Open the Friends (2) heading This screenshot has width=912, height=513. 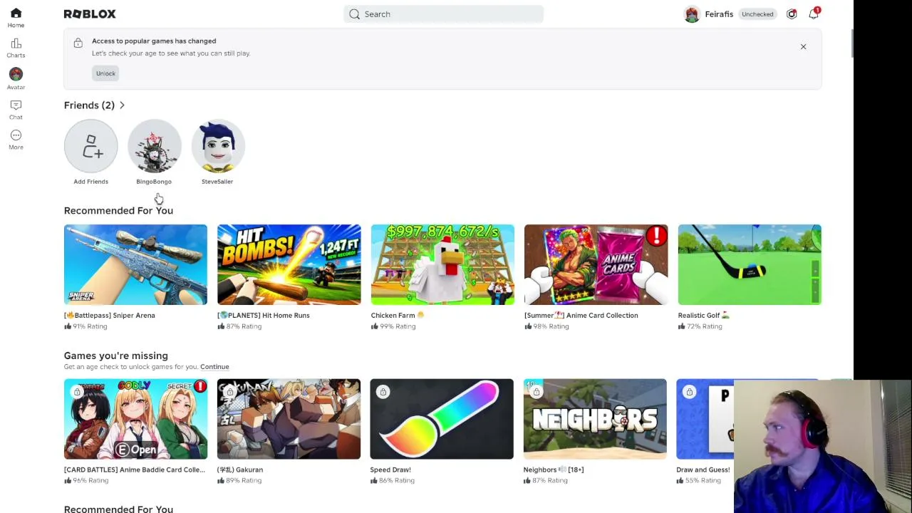(x=89, y=105)
